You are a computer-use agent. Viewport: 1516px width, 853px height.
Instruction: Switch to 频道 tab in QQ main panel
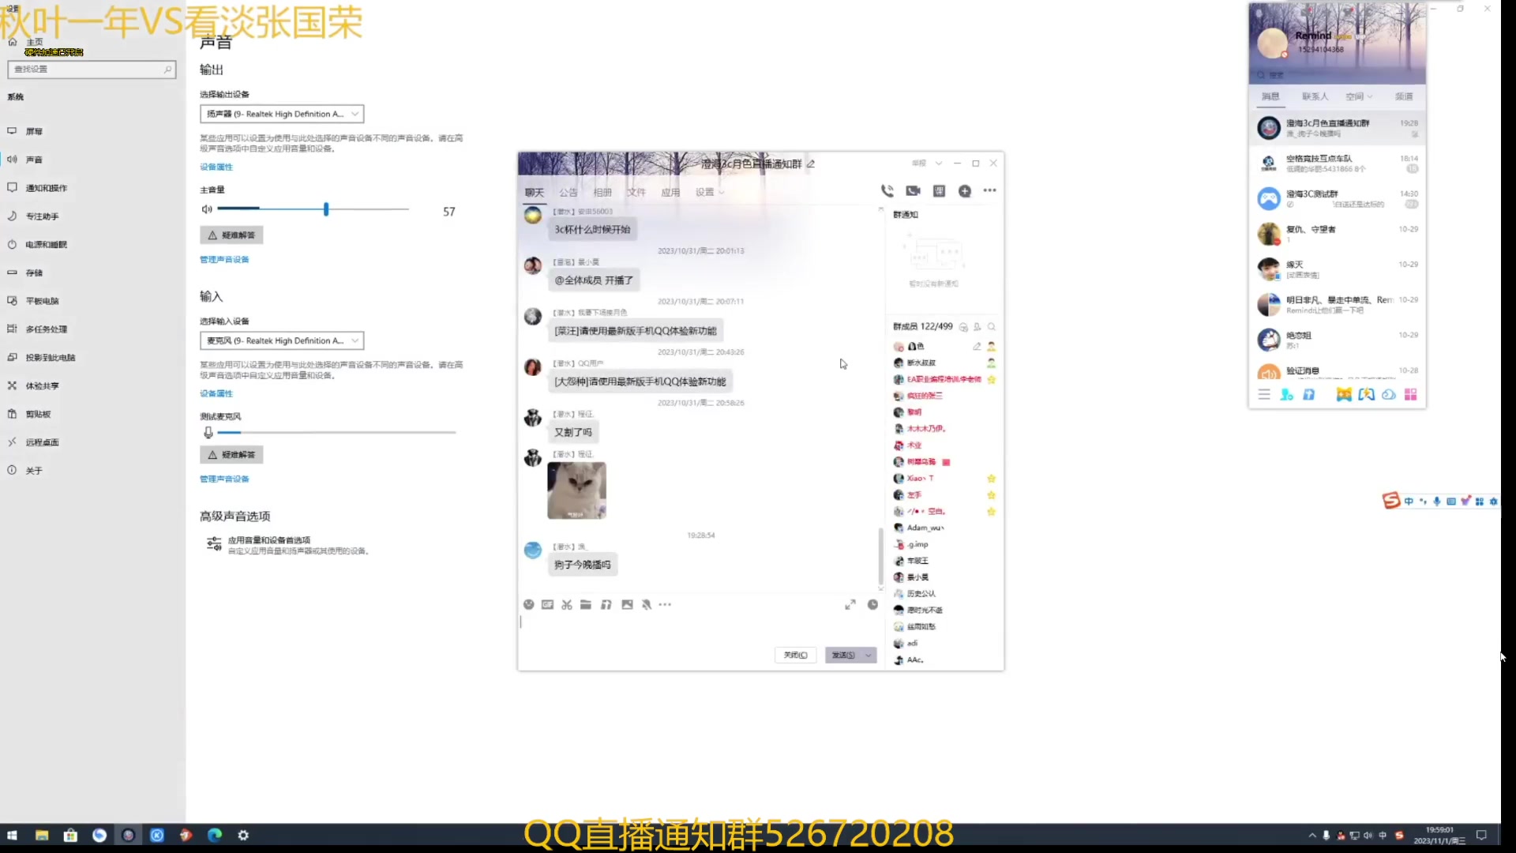click(x=1404, y=96)
